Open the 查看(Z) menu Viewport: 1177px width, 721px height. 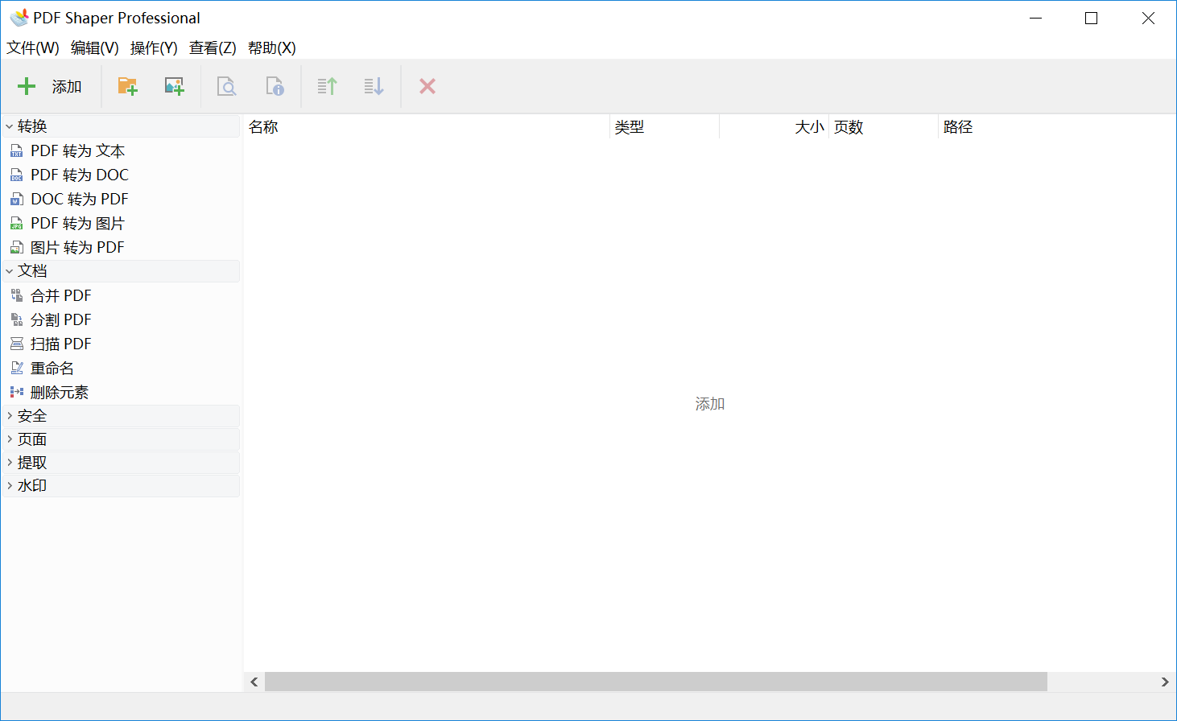tap(213, 48)
